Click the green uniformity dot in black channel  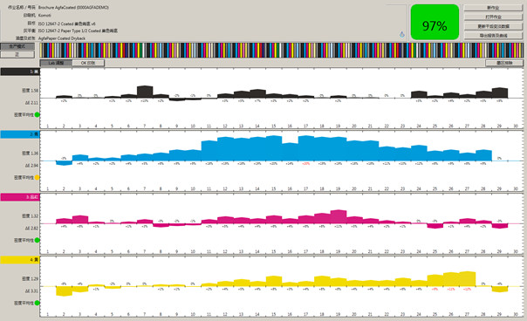coord(38,114)
